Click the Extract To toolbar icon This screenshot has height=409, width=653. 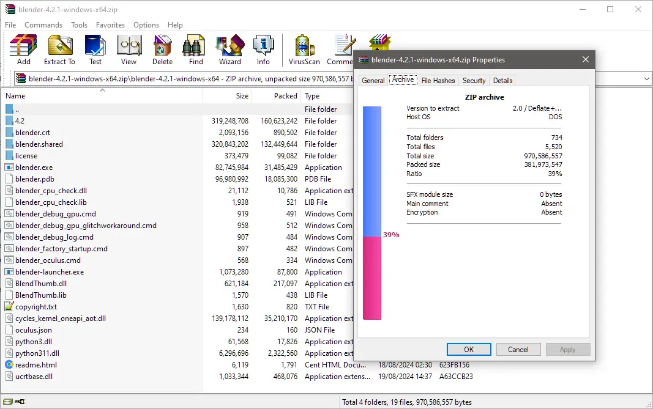click(59, 50)
